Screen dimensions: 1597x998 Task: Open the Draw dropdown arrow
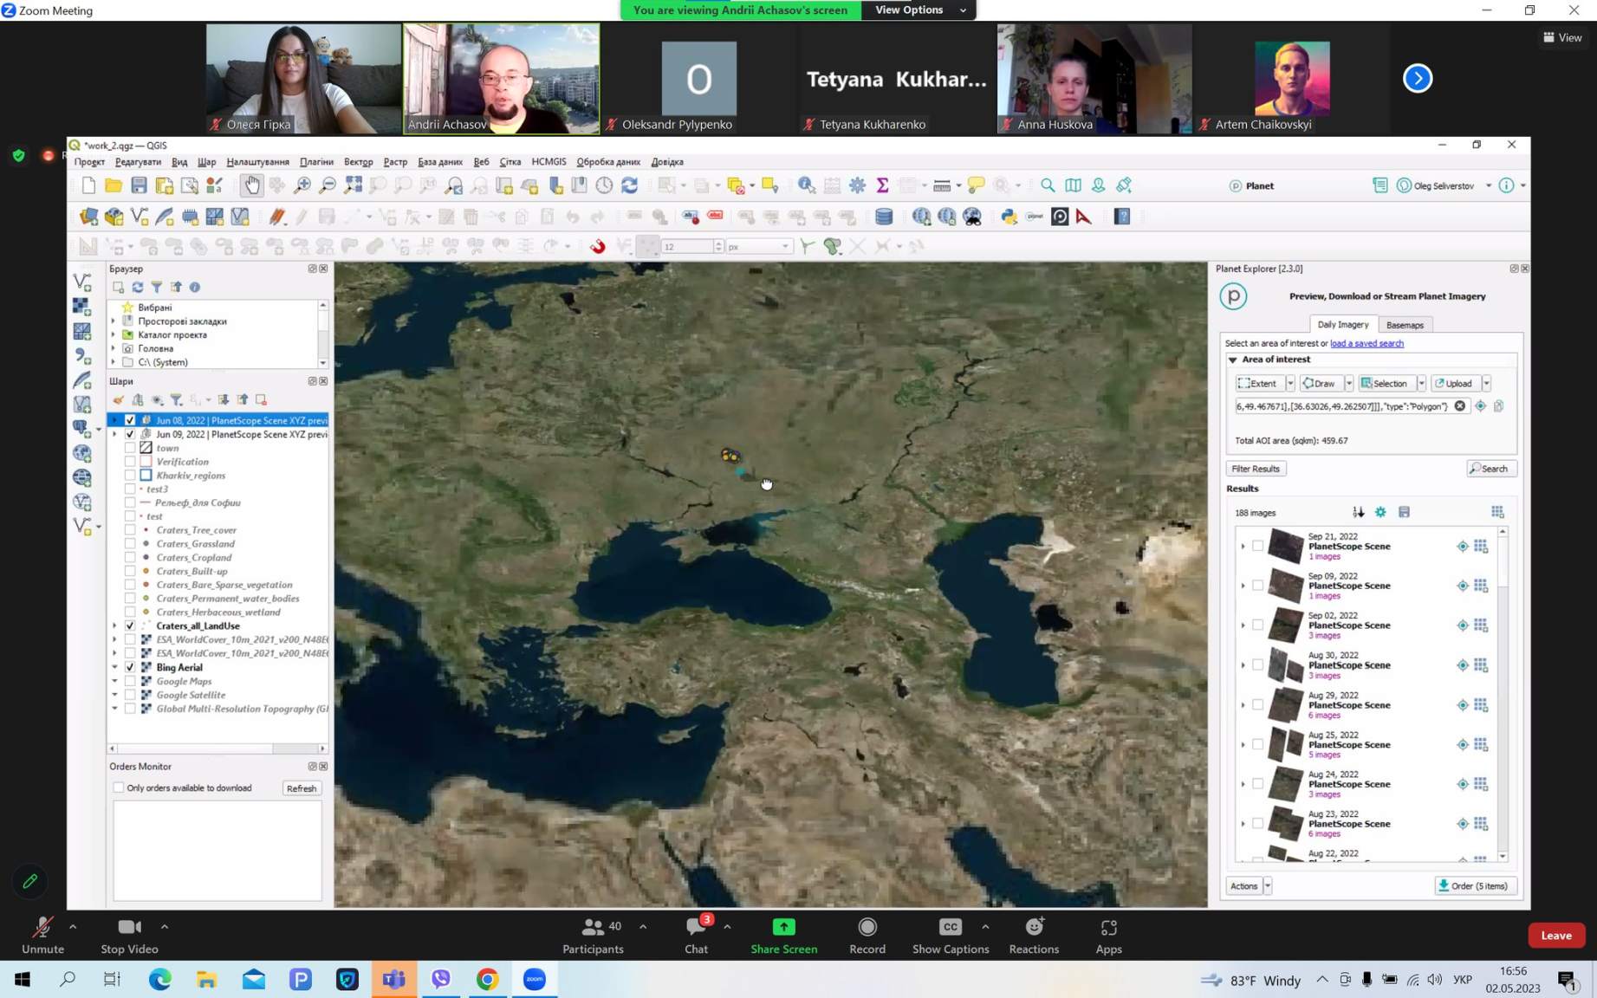[x=1349, y=383]
